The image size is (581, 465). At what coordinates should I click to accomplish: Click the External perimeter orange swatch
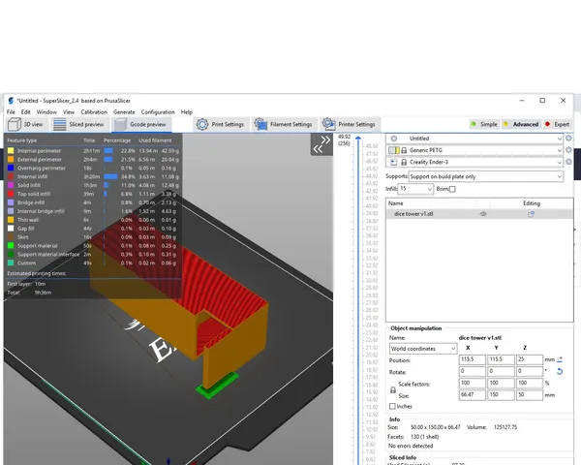(11, 160)
